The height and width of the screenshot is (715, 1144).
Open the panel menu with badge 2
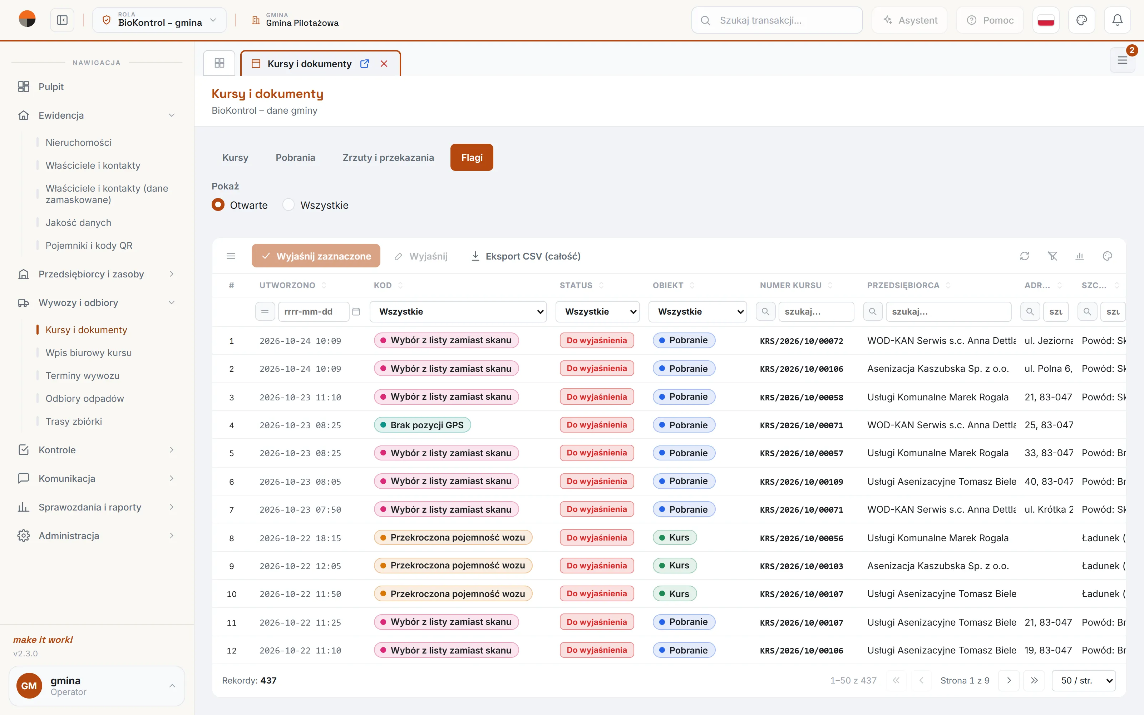click(x=1122, y=60)
